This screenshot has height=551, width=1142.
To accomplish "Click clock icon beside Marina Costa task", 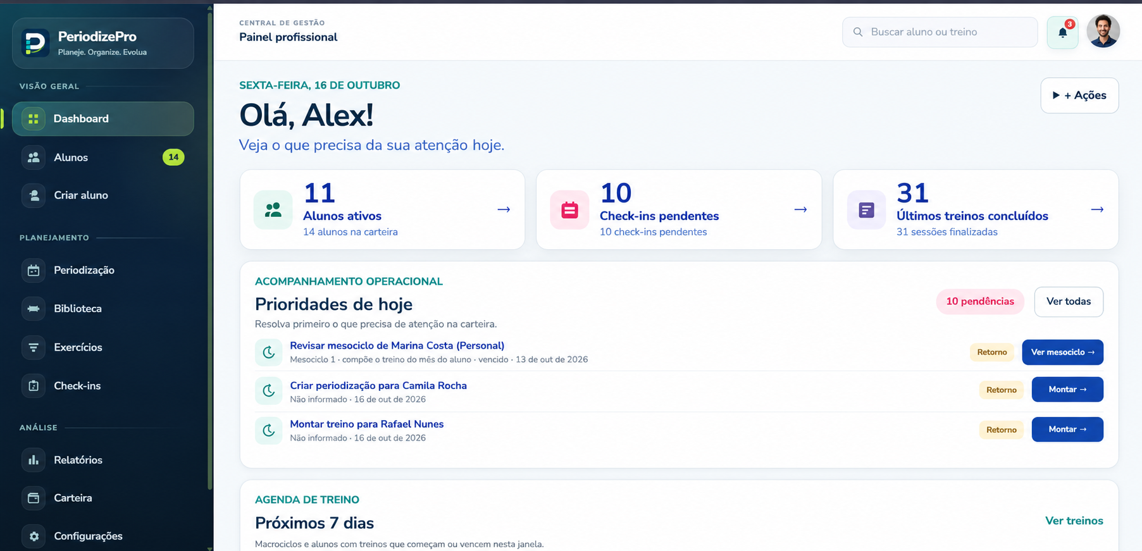I will [x=269, y=352].
